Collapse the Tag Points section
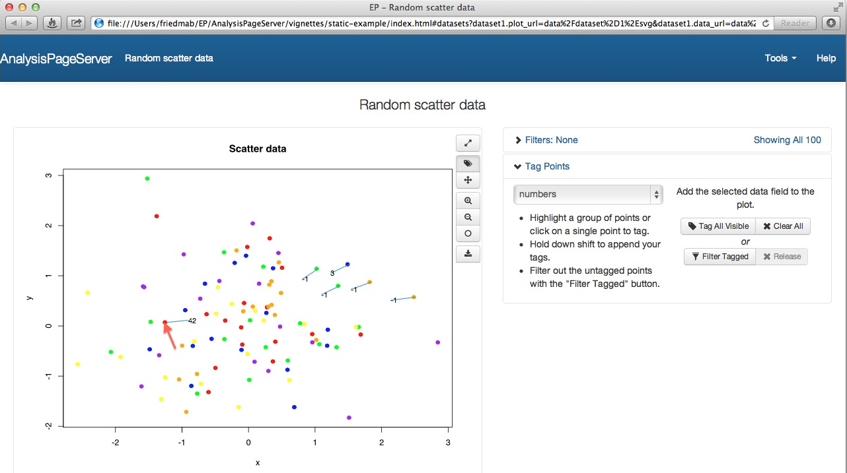847x473 pixels. pos(542,166)
